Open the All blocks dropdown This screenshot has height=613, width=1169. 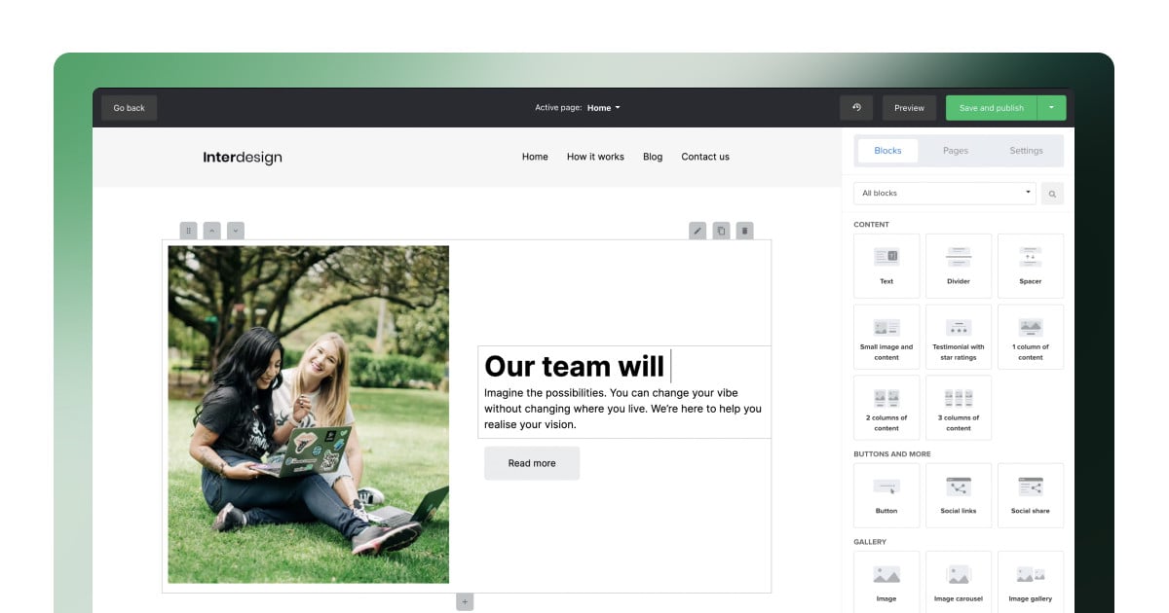946,193
